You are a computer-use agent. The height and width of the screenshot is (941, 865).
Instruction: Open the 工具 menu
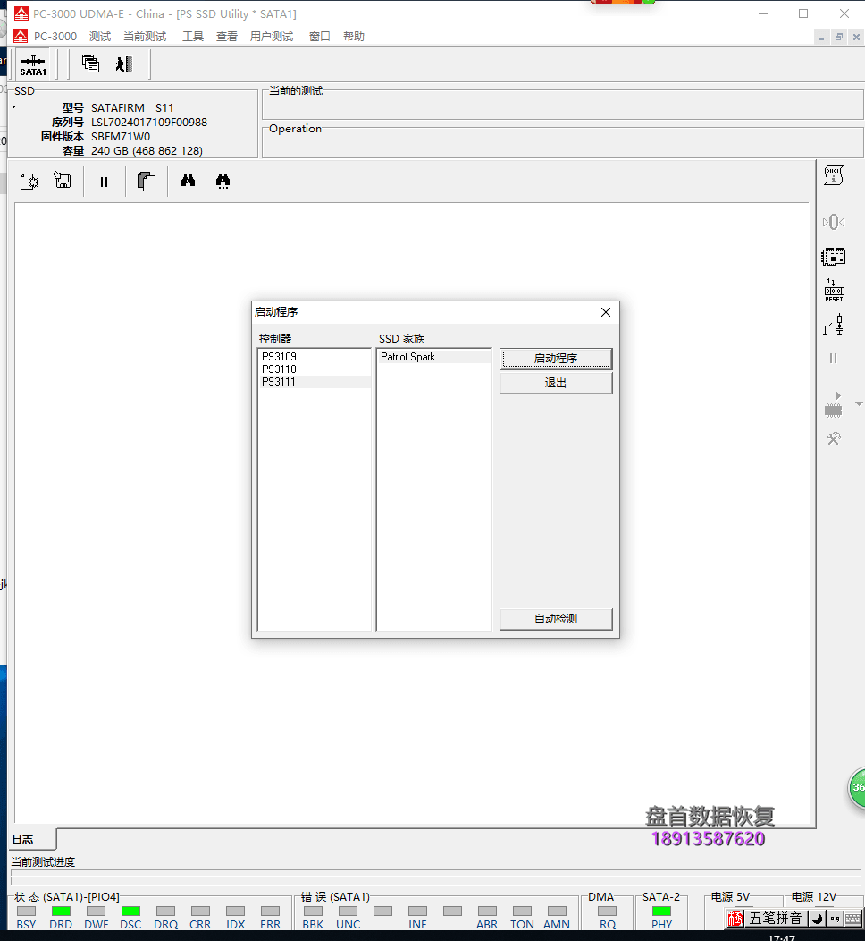[x=193, y=37]
